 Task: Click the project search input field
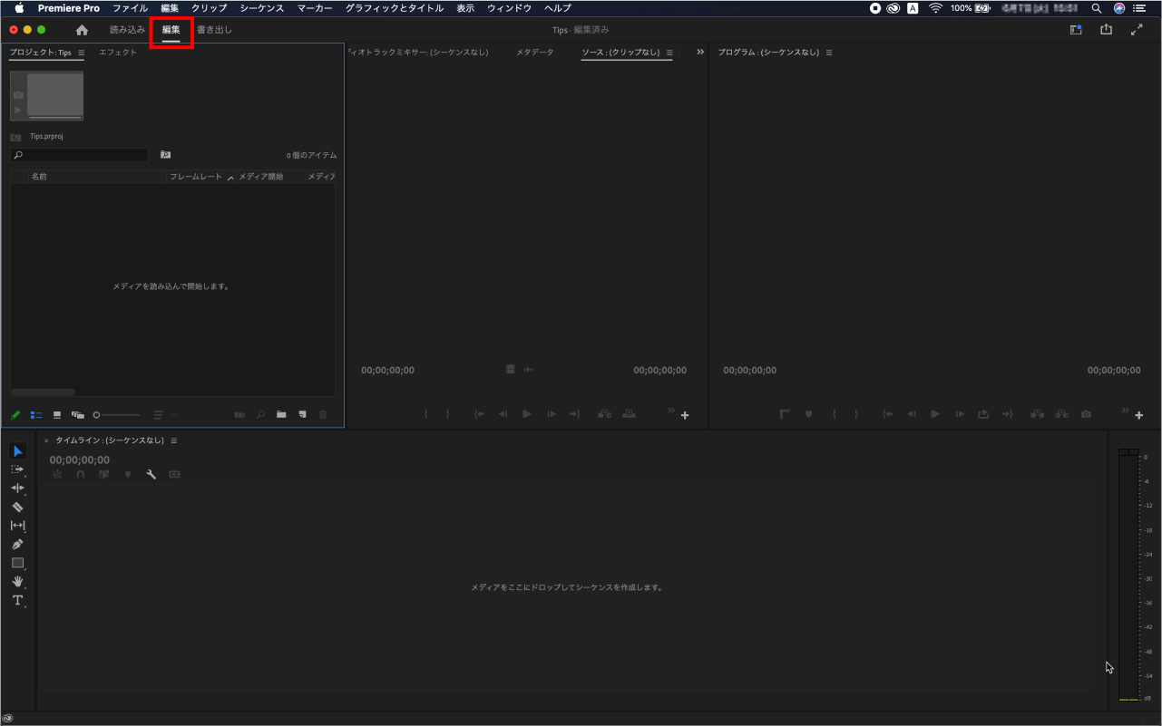[83, 156]
